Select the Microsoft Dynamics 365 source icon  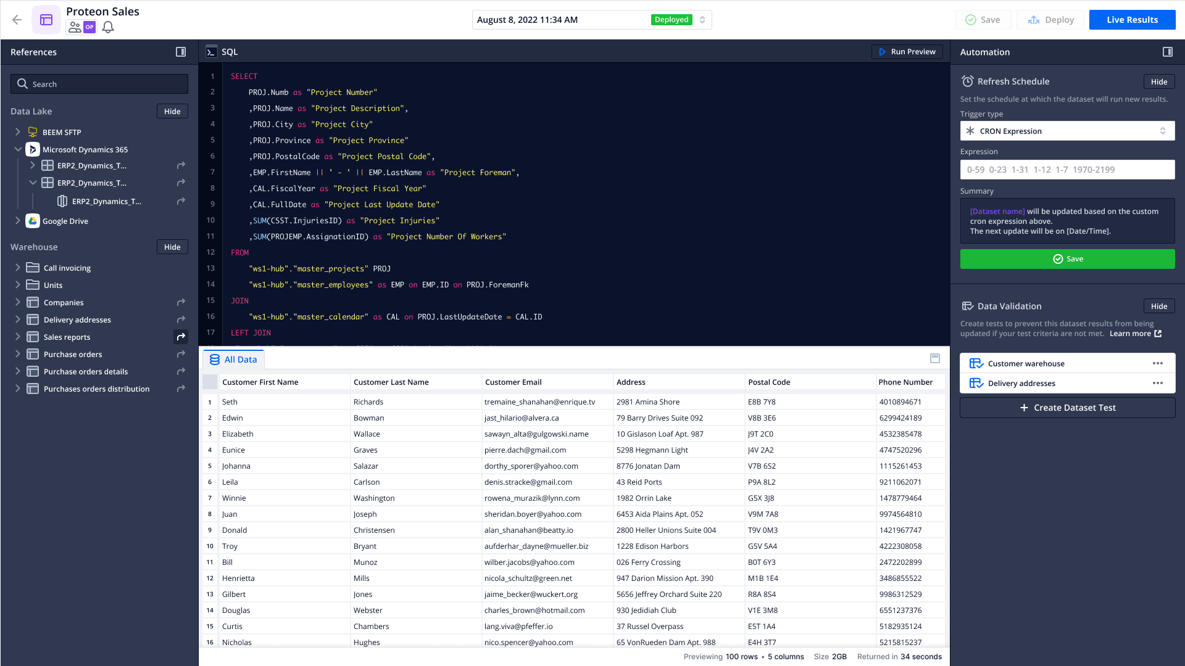[32, 149]
